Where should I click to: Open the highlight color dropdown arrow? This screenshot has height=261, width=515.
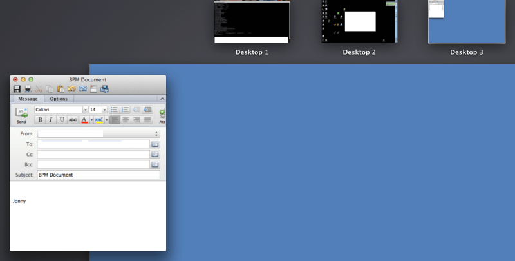[106, 120]
